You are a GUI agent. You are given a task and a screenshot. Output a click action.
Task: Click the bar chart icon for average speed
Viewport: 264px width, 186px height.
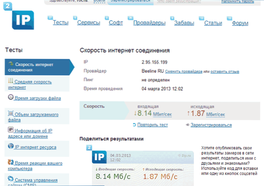tap(10, 81)
